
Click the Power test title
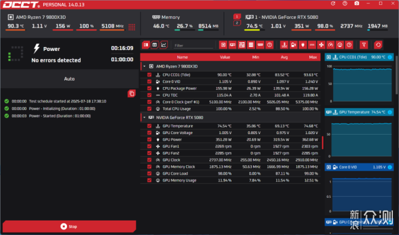(x=52, y=49)
